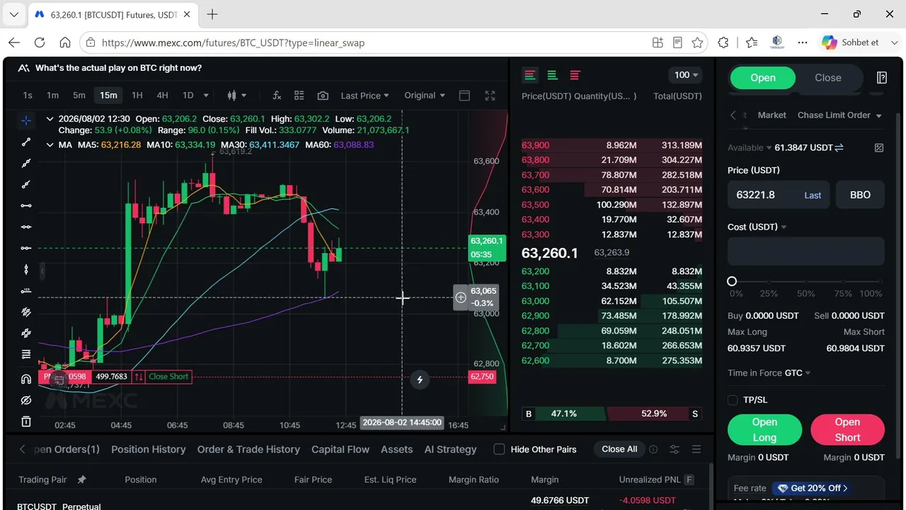The height and width of the screenshot is (510, 906).
Task: Open chart layout settings grid icon
Action: click(299, 96)
